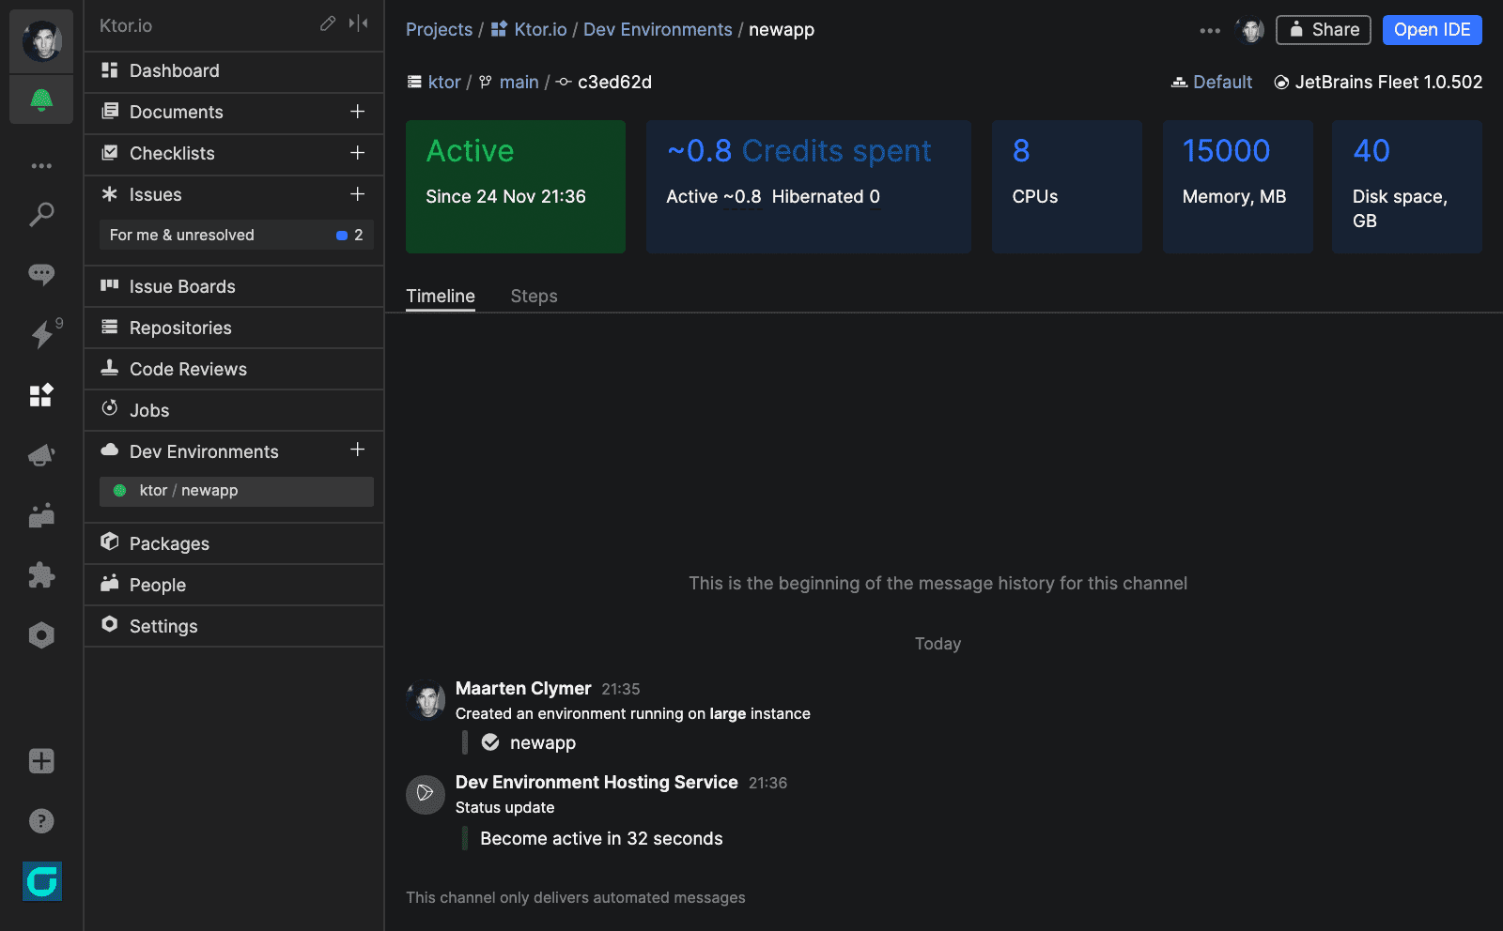Click the pencil edit icon beside Ktor.io
This screenshot has height=931, width=1503.
[x=328, y=23]
